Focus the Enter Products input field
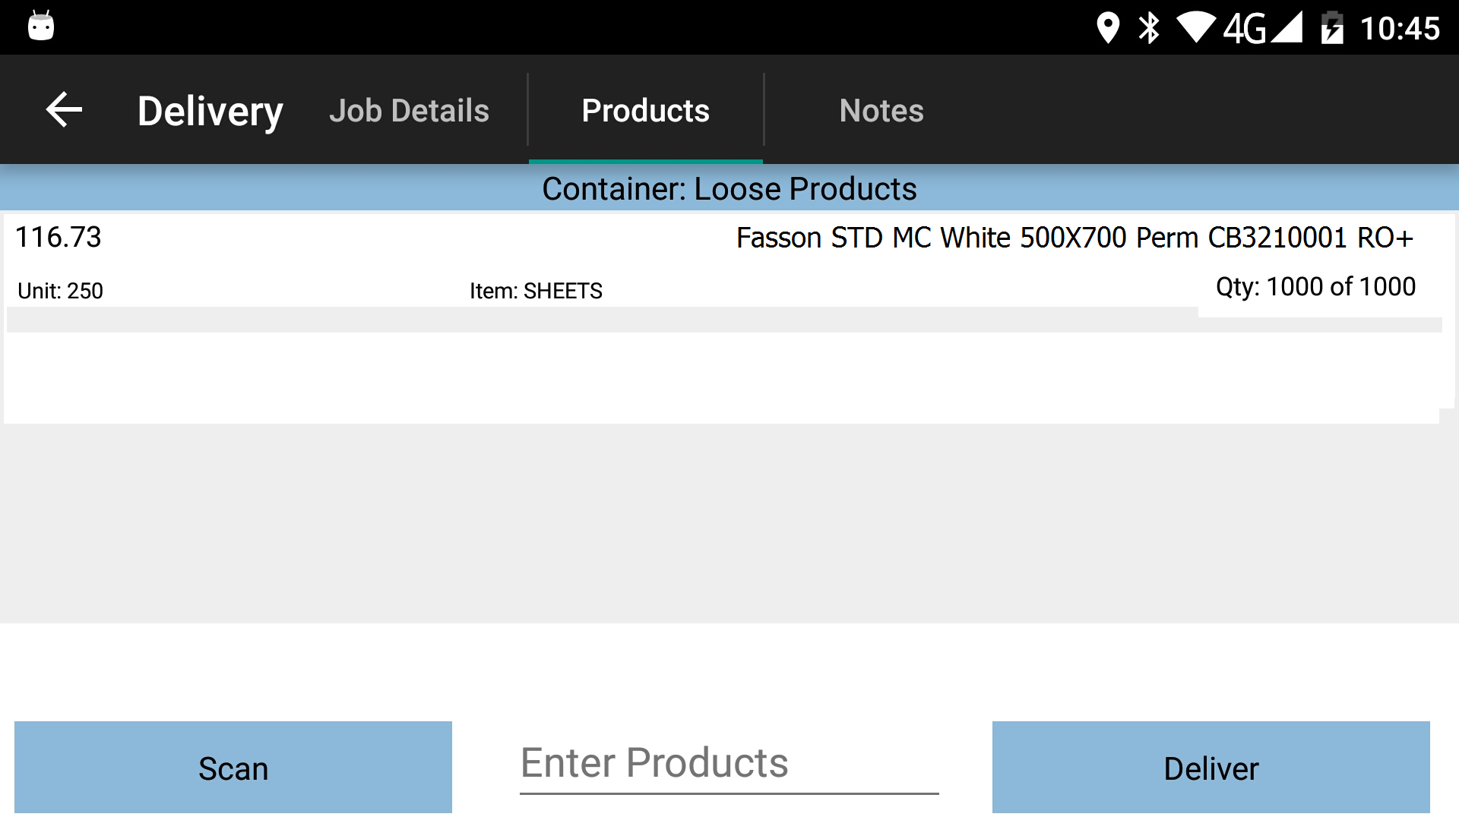 click(729, 764)
